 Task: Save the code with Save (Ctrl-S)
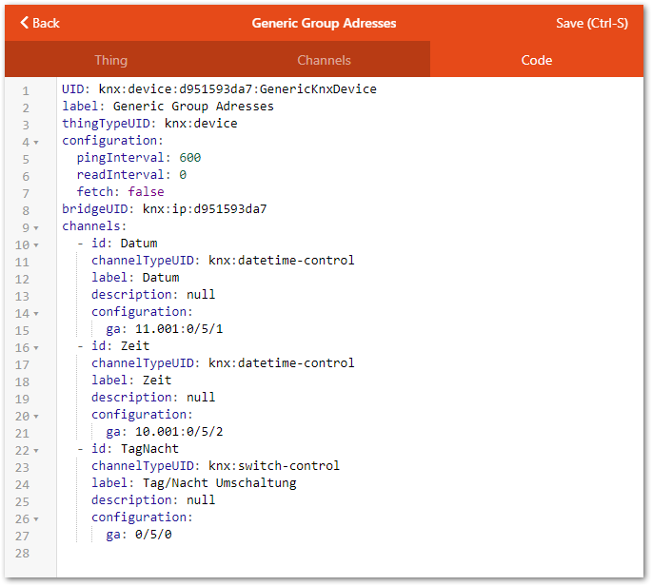591,23
